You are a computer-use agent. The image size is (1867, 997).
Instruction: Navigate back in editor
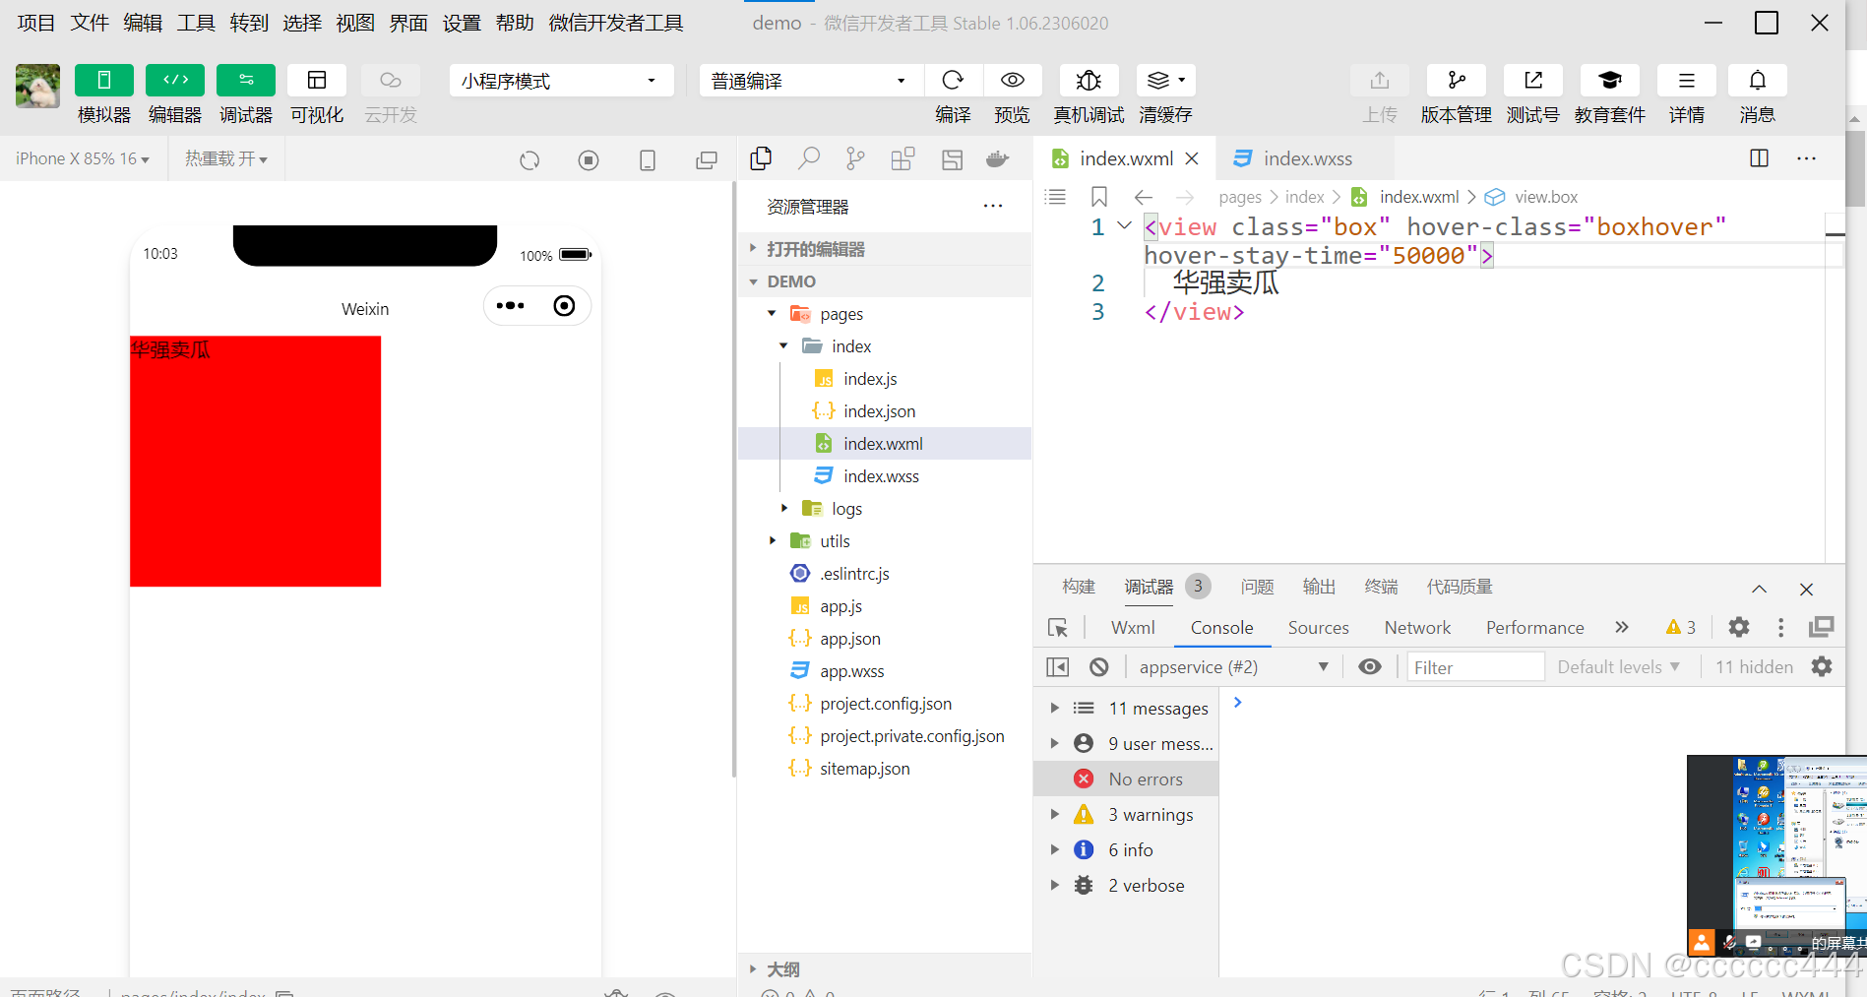(1143, 197)
